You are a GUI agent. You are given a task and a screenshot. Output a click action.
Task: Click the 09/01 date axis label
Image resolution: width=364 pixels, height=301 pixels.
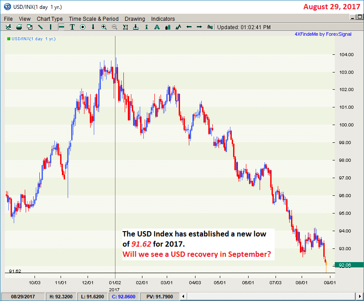tap(330, 283)
